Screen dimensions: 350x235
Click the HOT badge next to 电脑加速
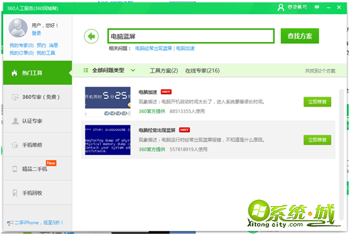coord(166,92)
